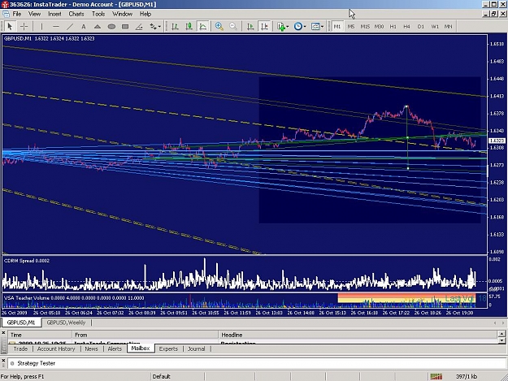Set timeframe to M15
This screenshot has height=381, width=508.
point(365,27)
